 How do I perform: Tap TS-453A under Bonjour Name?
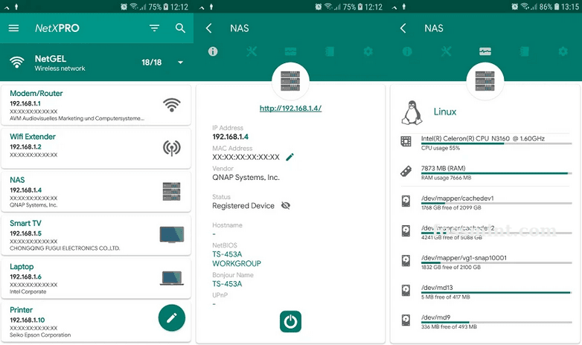227,284
